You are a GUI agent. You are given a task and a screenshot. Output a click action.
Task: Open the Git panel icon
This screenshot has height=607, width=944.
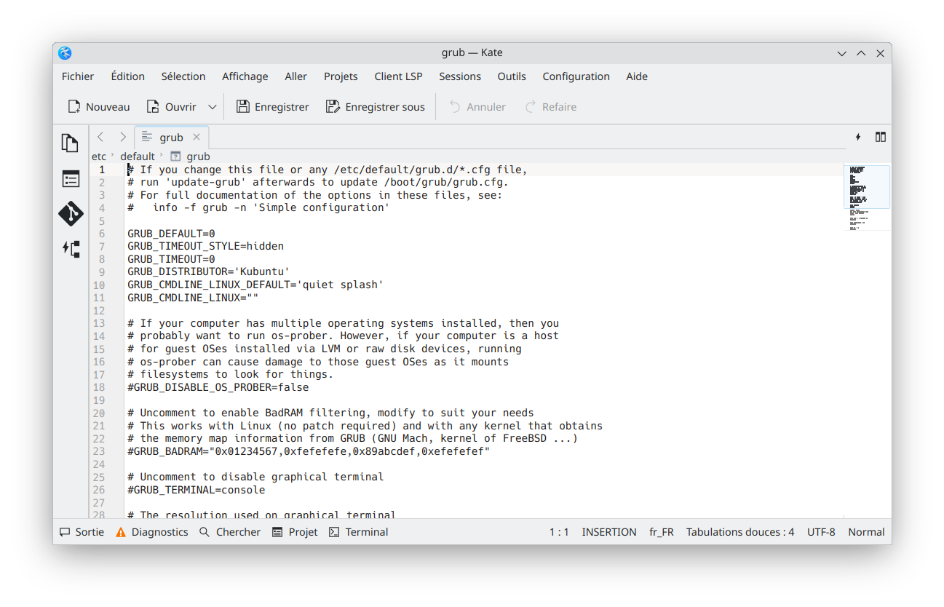click(x=71, y=214)
